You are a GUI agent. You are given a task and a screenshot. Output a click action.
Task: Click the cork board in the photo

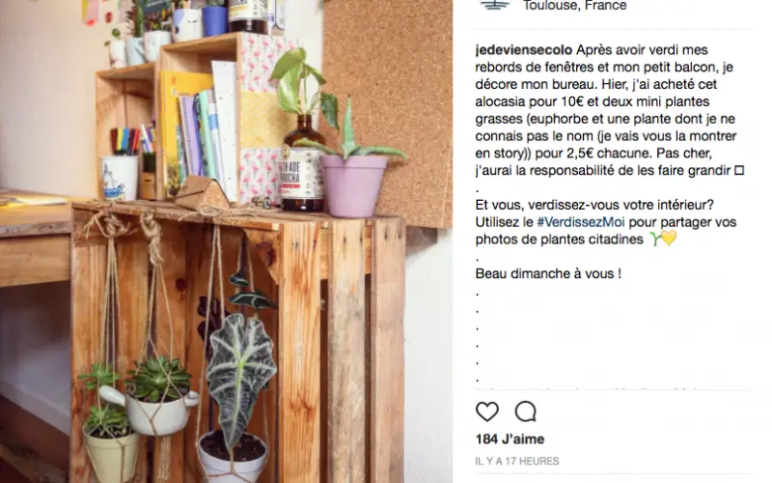click(389, 108)
